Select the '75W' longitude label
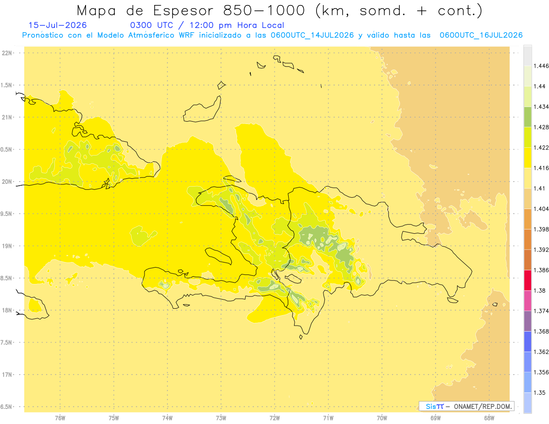The image size is (549, 424). coord(114,418)
